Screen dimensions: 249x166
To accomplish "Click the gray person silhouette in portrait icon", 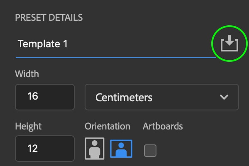I will click(95, 149).
